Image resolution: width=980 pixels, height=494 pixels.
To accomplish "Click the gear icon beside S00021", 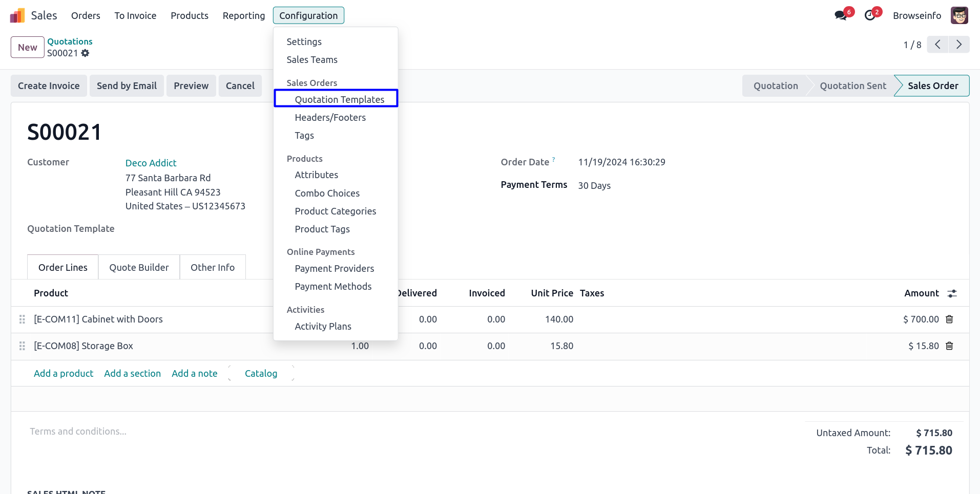I will (85, 53).
